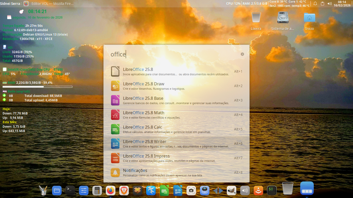Screen dimensions: 353x198
Task: Click the Editor VOL Firefox window button
Action: [x=49, y=4]
